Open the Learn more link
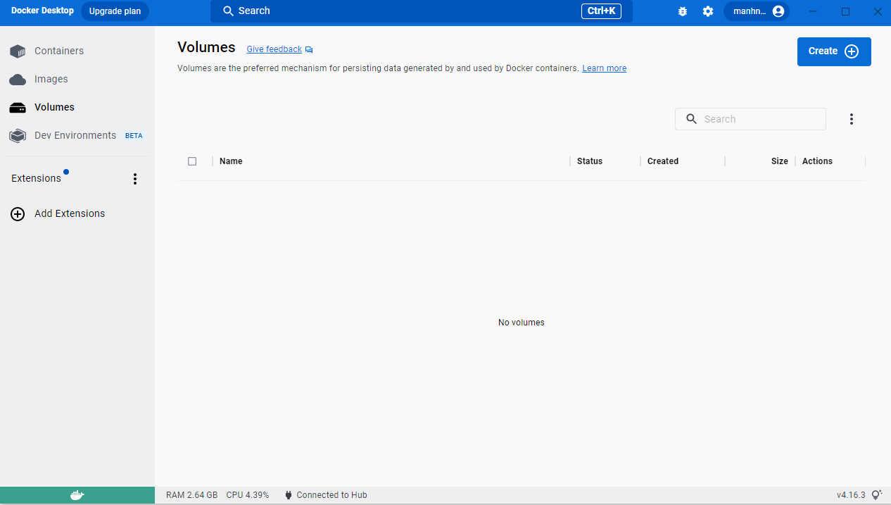891x505 pixels. tap(604, 68)
